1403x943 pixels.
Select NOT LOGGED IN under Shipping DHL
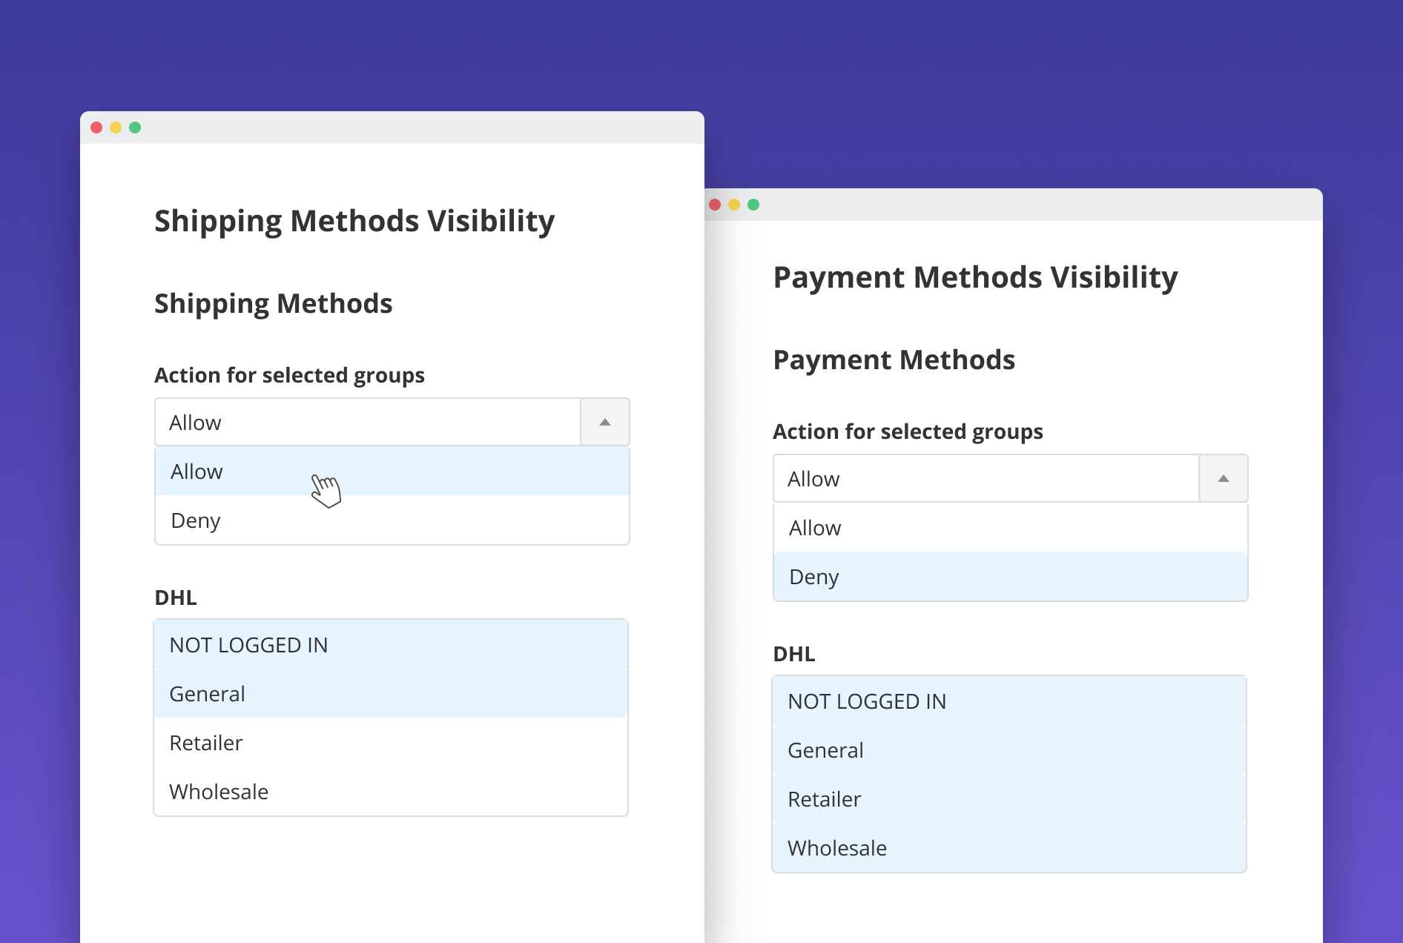coord(391,644)
